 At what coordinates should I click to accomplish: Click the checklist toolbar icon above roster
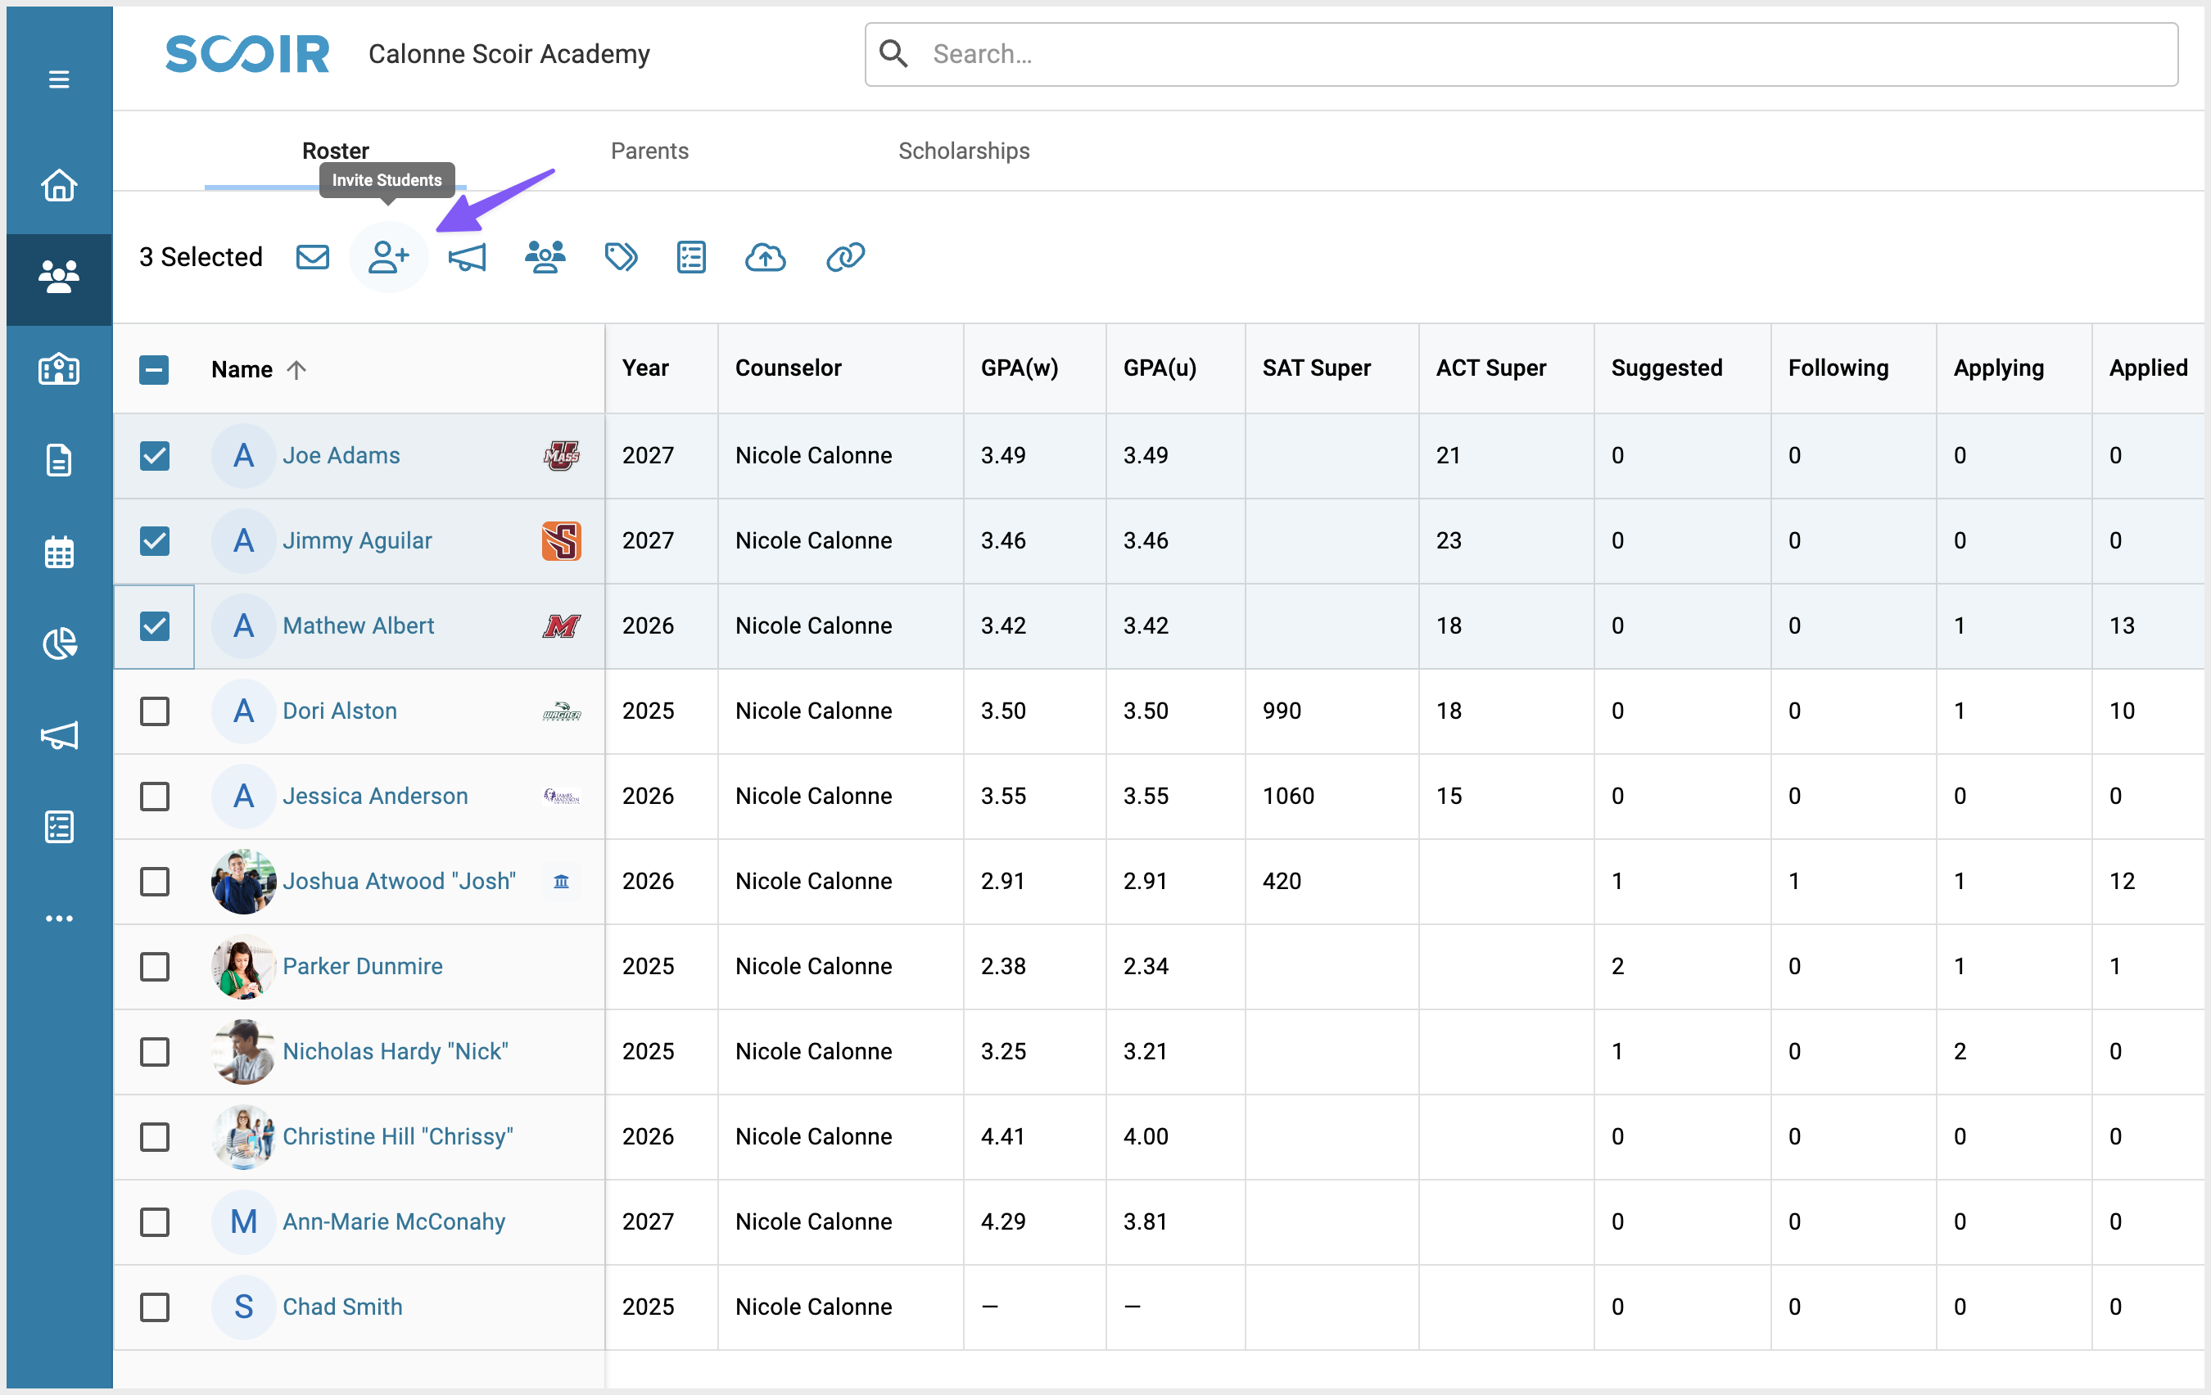(x=691, y=257)
